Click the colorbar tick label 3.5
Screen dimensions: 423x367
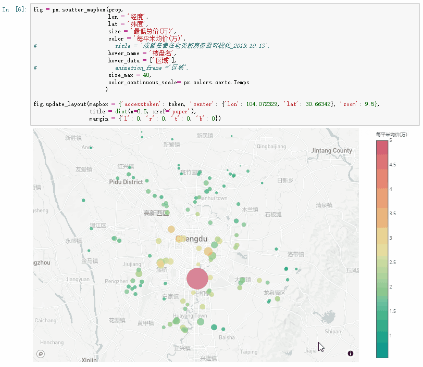pyautogui.click(x=392, y=214)
